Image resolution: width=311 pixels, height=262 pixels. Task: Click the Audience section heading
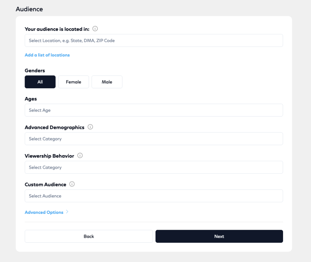[x=29, y=9]
